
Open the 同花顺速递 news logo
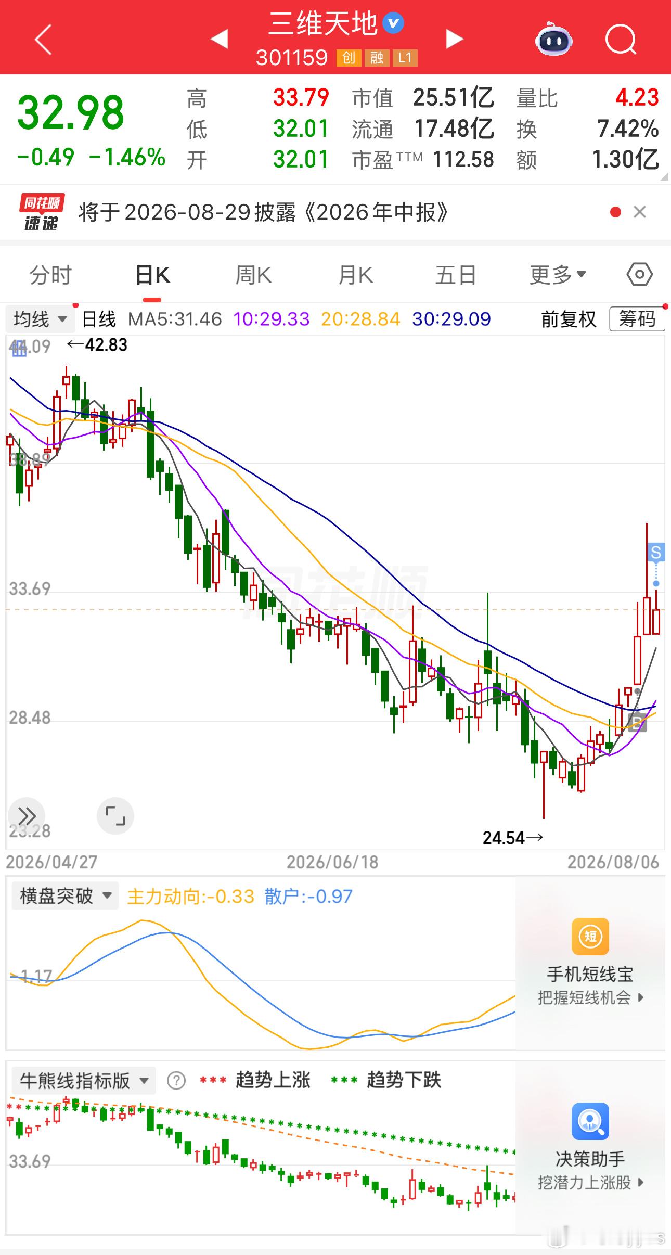(41, 212)
